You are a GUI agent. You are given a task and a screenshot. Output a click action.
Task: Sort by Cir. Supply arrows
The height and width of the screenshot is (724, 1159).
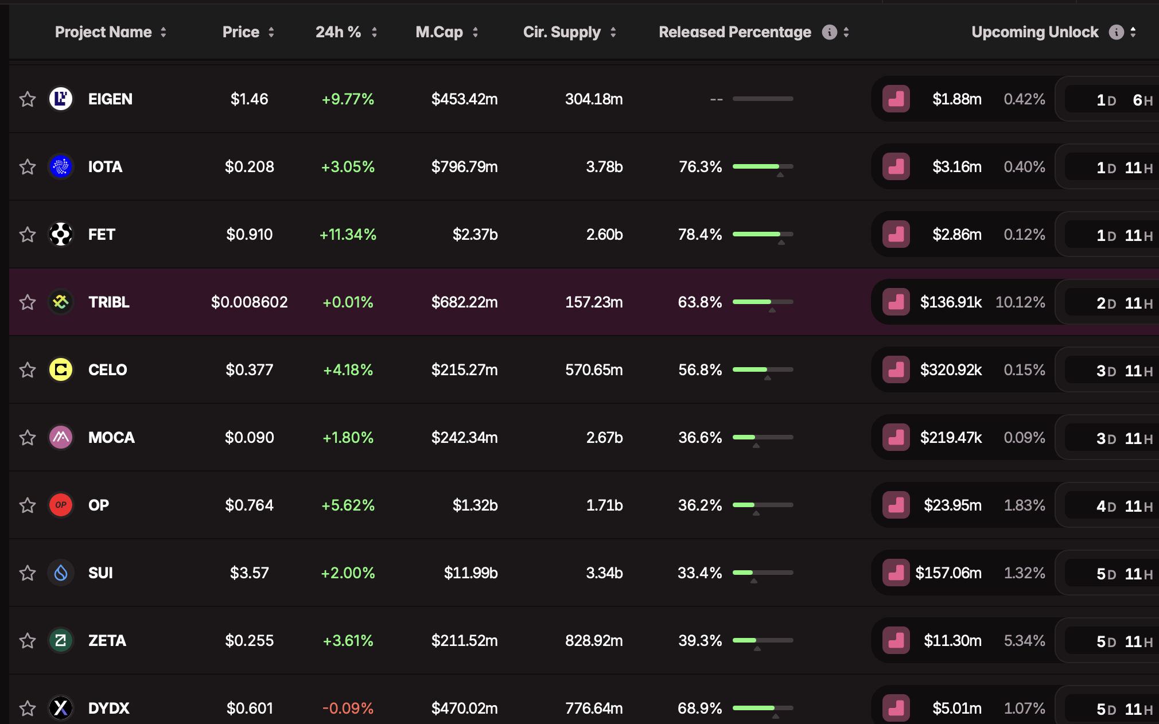613,32
